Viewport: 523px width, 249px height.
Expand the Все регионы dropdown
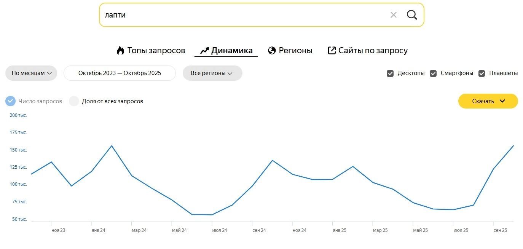tap(212, 73)
